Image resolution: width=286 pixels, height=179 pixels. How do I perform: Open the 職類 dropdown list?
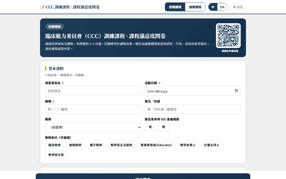[93, 127]
